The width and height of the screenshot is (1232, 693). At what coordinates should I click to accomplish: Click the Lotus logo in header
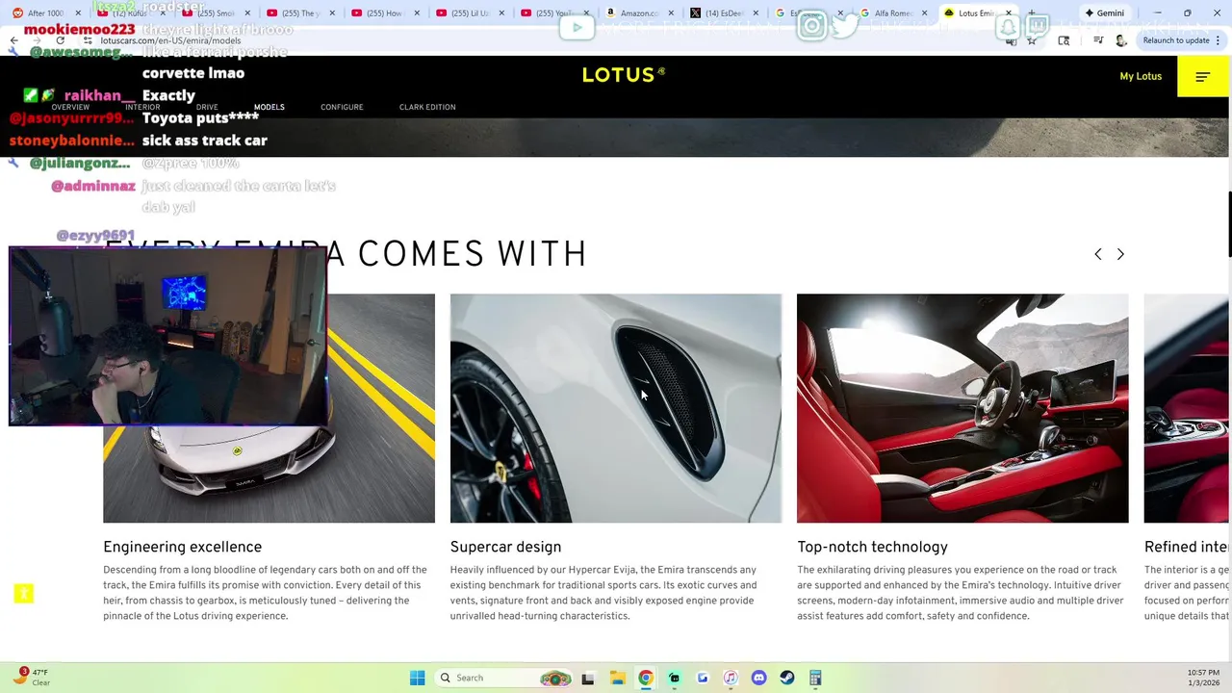coord(623,75)
